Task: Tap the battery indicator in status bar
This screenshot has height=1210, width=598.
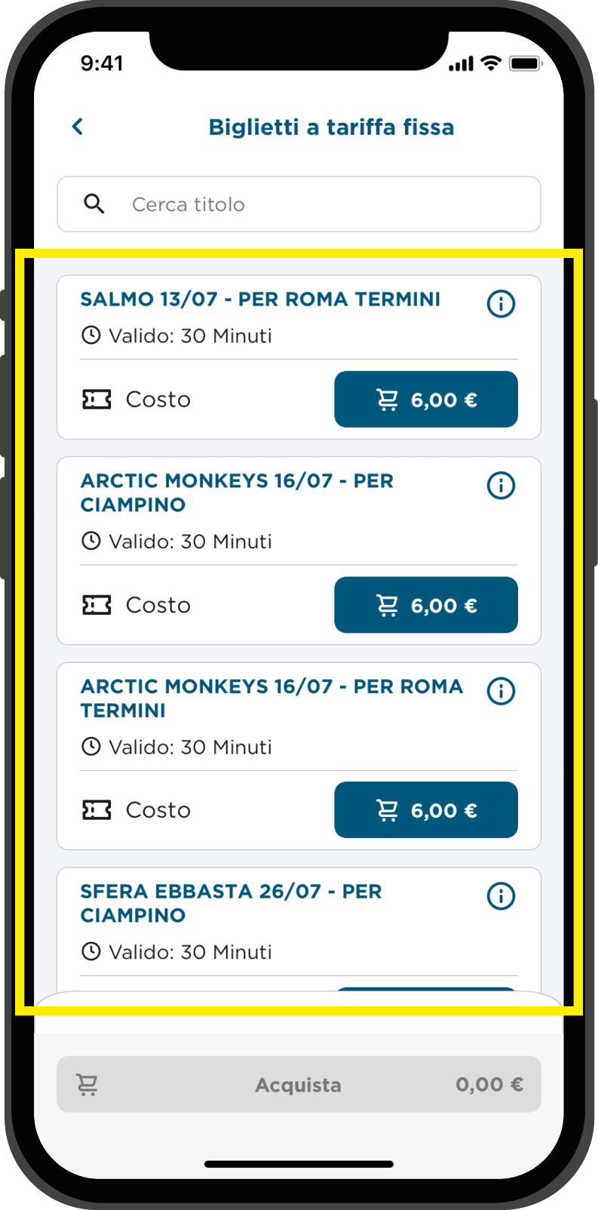Action: tap(526, 63)
